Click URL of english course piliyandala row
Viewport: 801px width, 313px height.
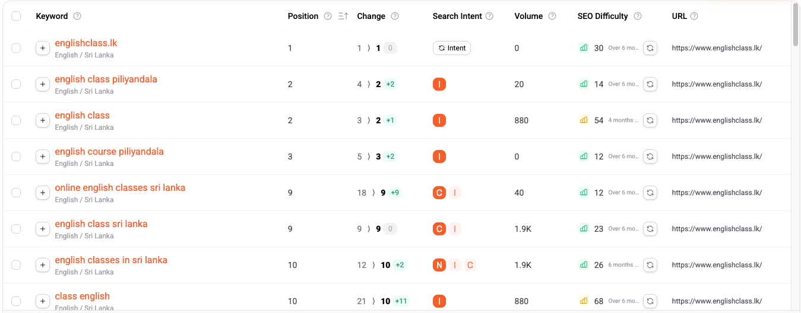717,156
